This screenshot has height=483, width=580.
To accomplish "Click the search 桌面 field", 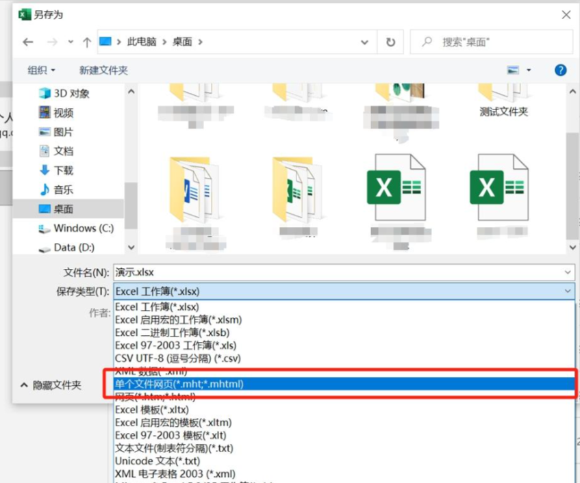I will pos(492,42).
